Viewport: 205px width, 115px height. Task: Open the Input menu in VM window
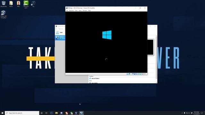point(80,11)
